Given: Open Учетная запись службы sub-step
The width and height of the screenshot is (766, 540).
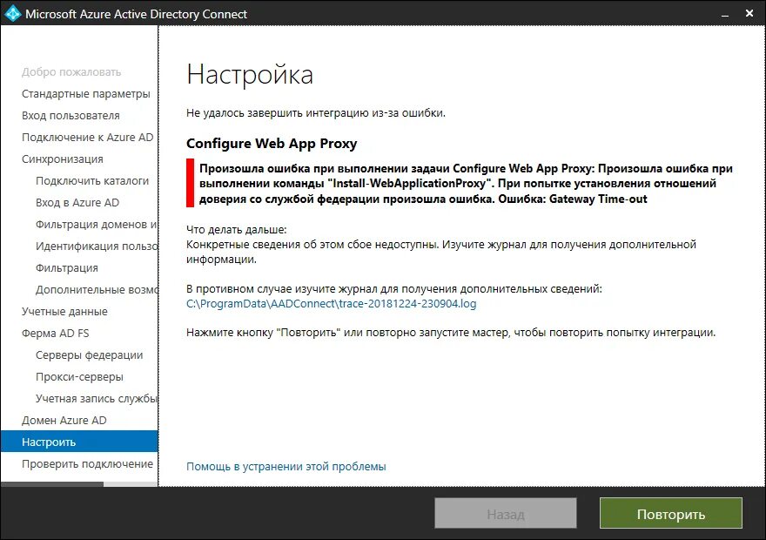Looking at the screenshot, I should click(97, 399).
